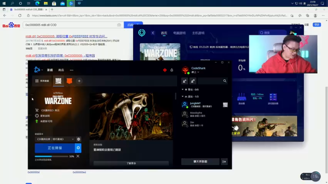Click the accelerator app logo icon

[x=141, y=33]
